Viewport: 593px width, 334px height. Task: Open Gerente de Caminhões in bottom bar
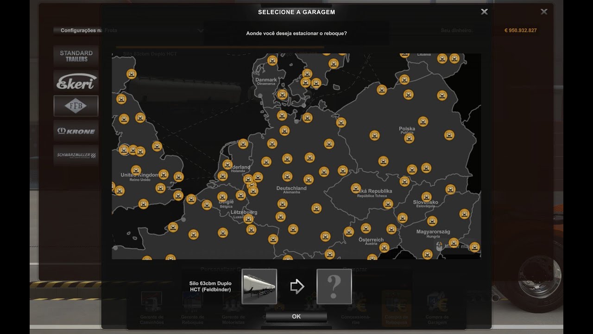tap(152, 308)
